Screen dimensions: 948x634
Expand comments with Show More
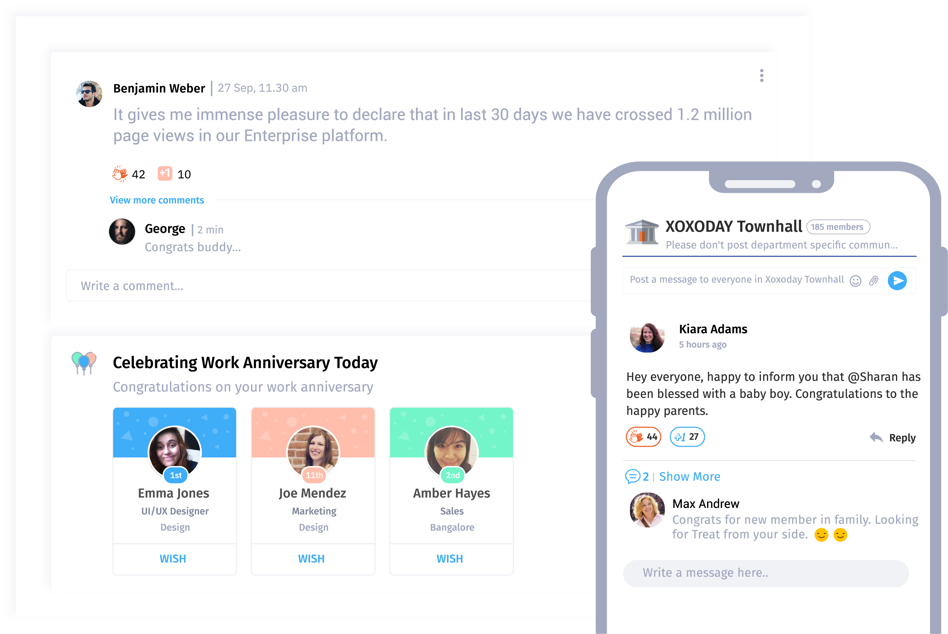tap(690, 476)
